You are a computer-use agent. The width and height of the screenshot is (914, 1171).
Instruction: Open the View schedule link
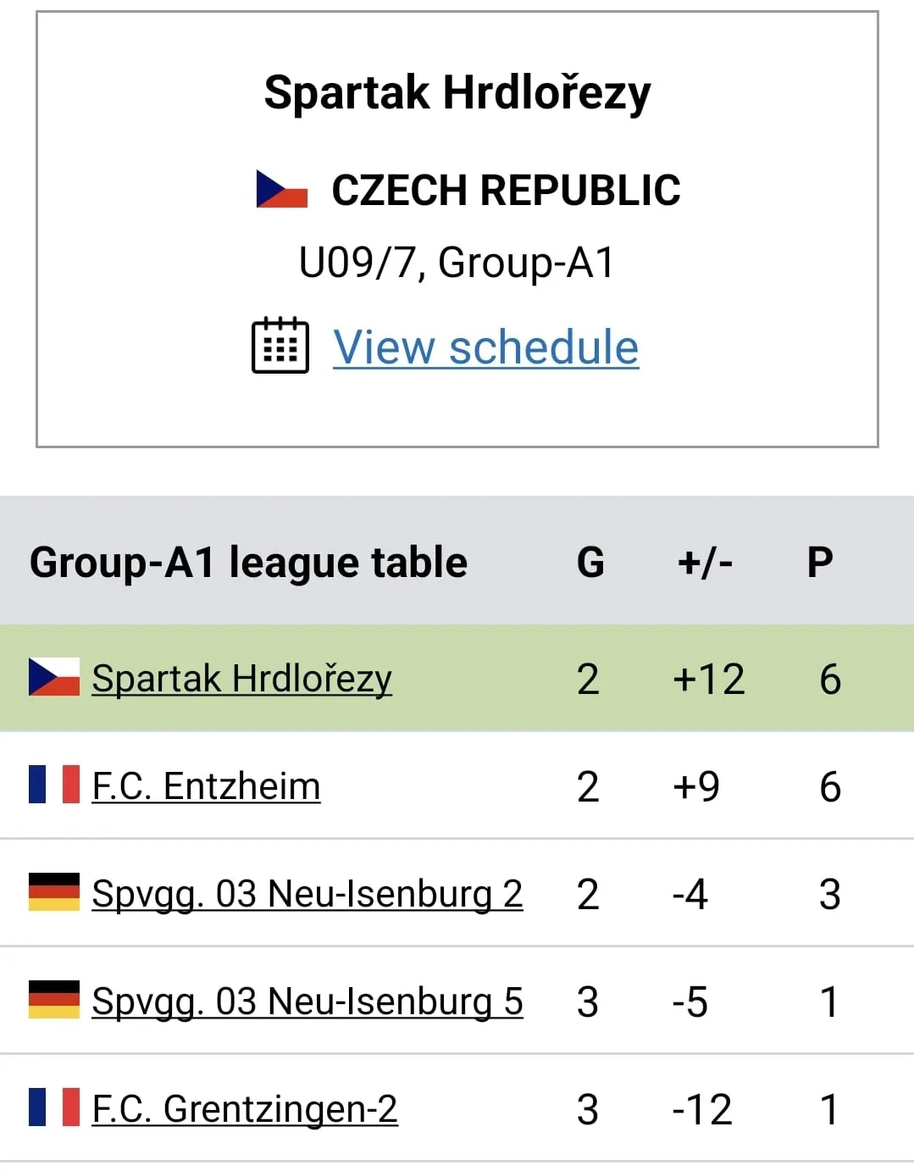pyautogui.click(x=485, y=347)
